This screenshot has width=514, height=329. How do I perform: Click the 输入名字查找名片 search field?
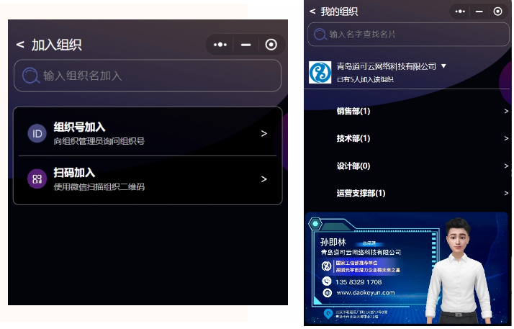(x=407, y=34)
